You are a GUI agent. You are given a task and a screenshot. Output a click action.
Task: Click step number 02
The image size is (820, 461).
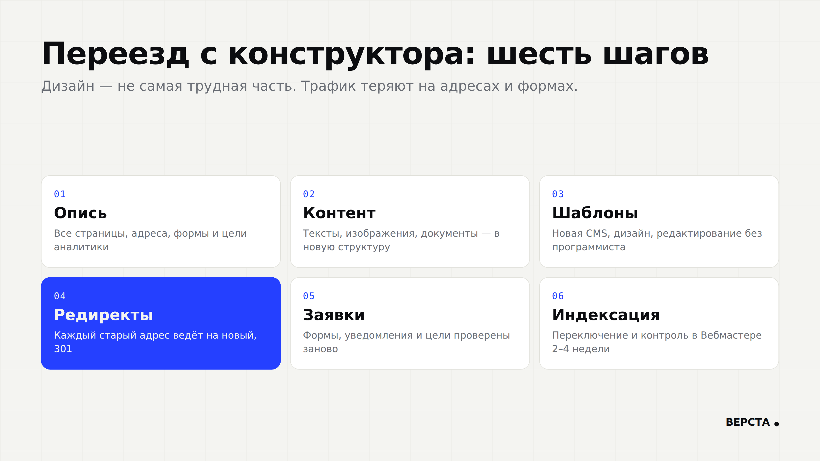pos(309,194)
